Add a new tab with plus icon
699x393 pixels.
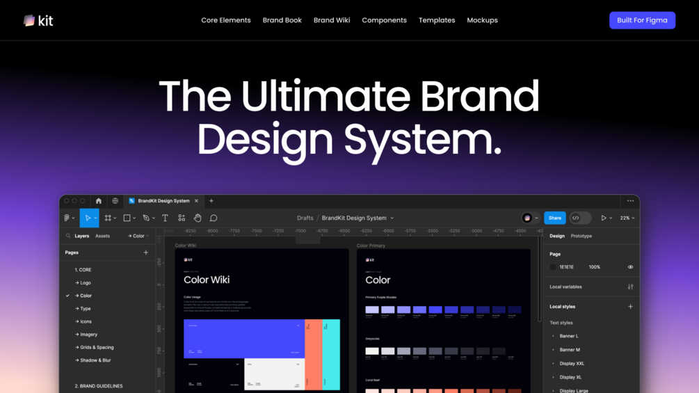[x=211, y=201]
